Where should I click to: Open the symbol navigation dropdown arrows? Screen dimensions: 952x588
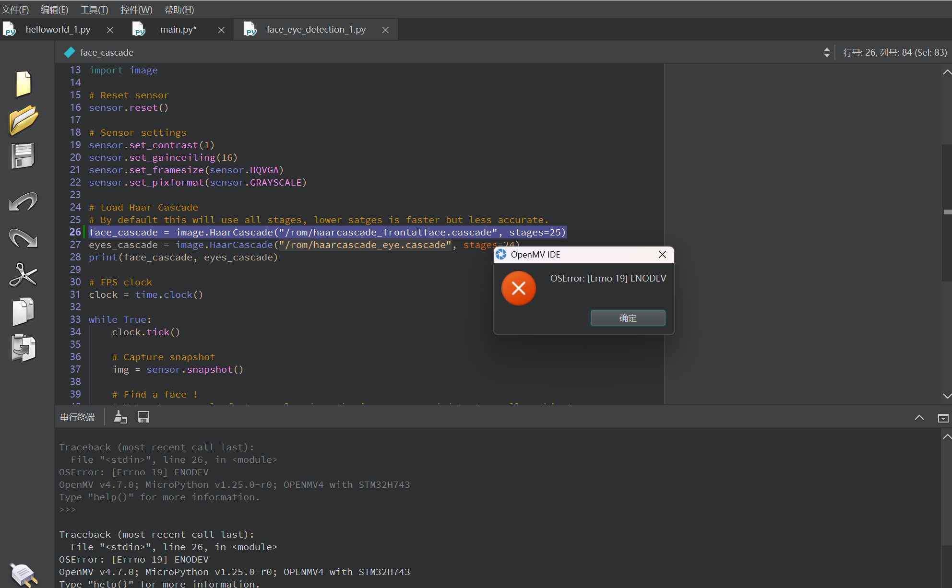pos(827,52)
